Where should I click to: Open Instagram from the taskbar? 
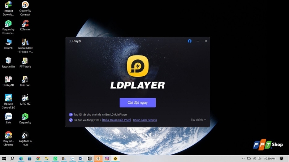[x=107, y=158]
